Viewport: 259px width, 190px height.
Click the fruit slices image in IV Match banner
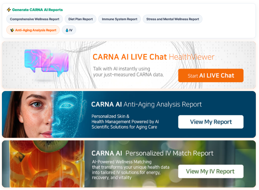[47, 164]
